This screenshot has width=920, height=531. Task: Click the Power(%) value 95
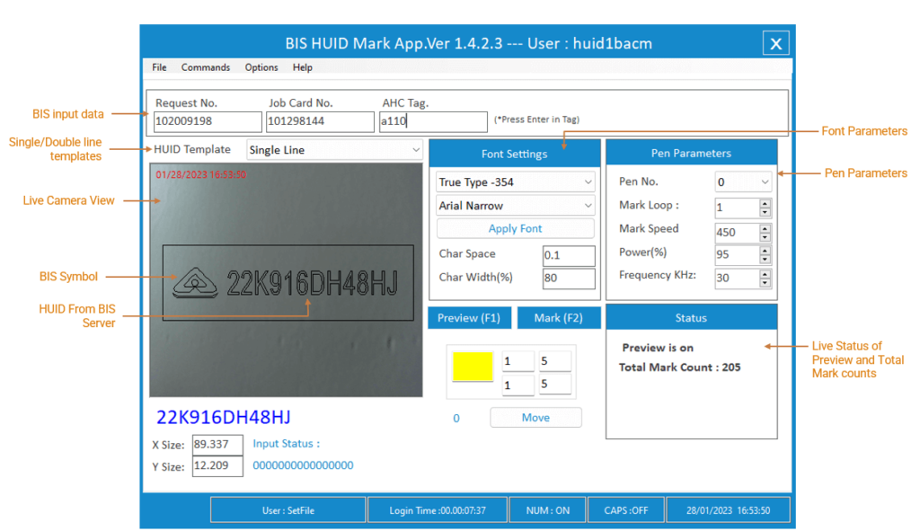737,254
